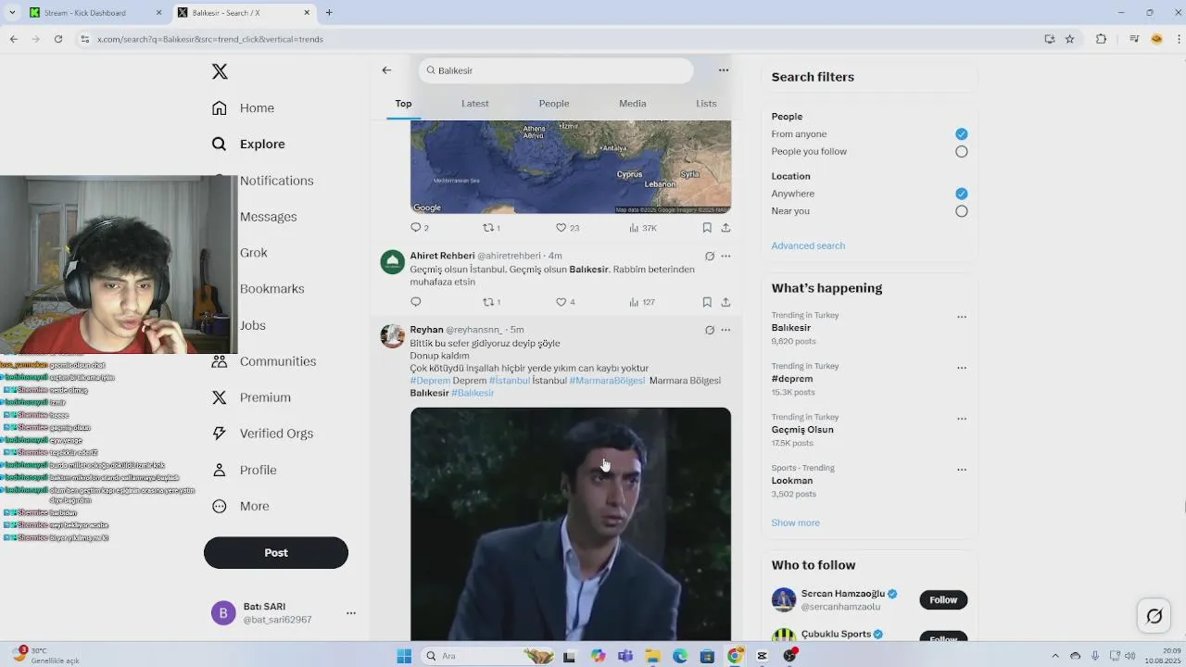Switch to the Top tab
The width and height of the screenshot is (1186, 667).
[x=403, y=104]
